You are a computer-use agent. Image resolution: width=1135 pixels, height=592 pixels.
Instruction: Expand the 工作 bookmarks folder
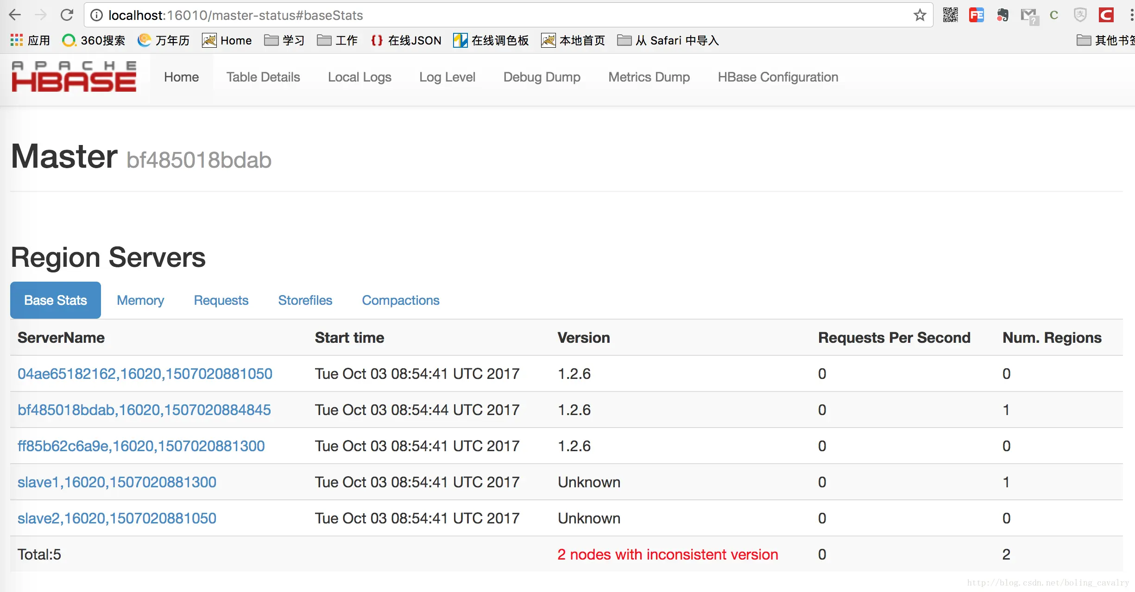click(x=337, y=40)
